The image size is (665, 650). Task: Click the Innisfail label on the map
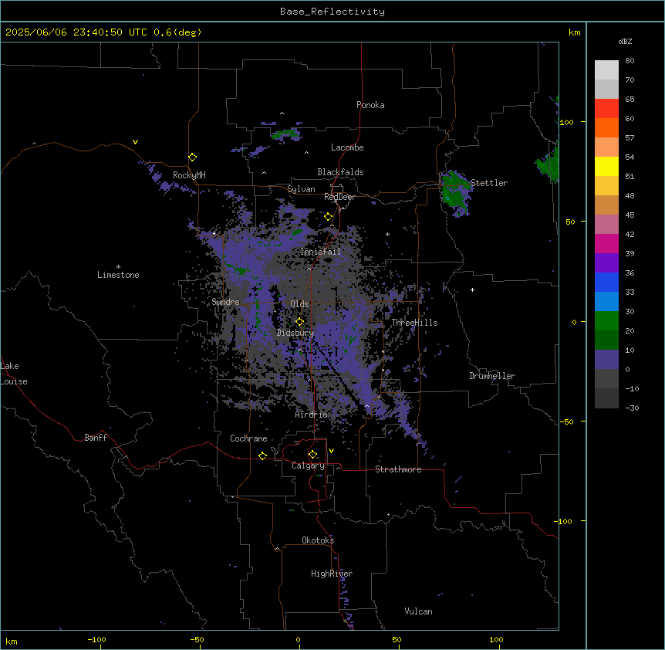(x=320, y=252)
